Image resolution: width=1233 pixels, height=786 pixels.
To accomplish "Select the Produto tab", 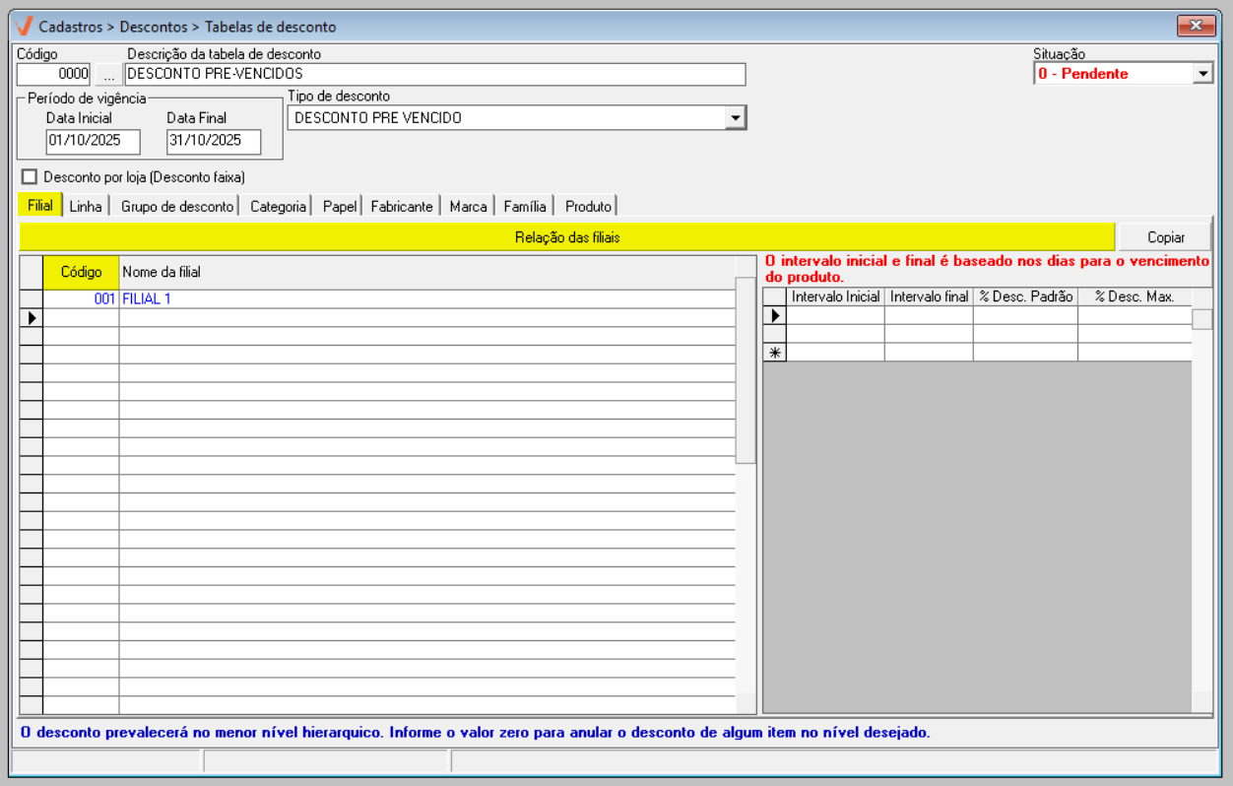I will tap(588, 206).
